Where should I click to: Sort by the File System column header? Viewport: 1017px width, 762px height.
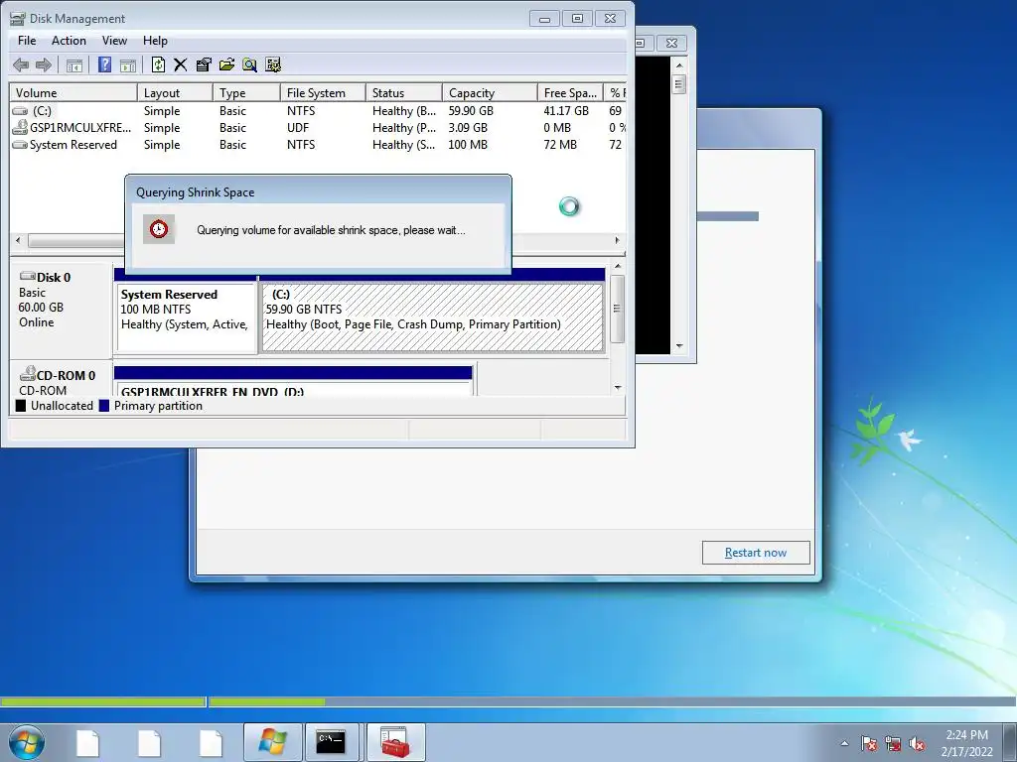pyautogui.click(x=323, y=92)
